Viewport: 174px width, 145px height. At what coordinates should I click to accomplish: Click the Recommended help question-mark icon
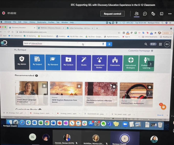pos(37,75)
